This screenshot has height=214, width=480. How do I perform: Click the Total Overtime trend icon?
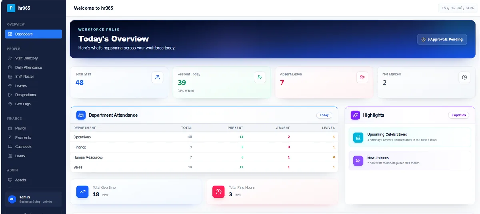(x=82, y=192)
